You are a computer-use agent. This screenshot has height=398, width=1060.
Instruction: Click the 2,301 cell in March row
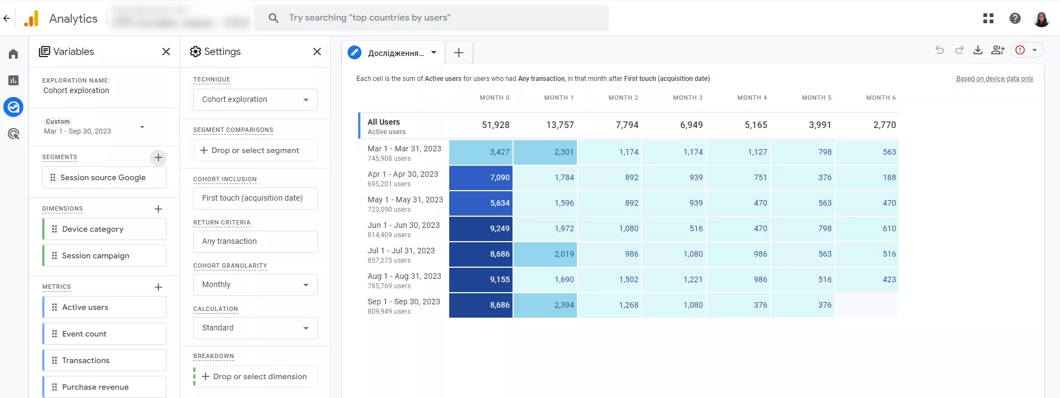[x=545, y=152]
